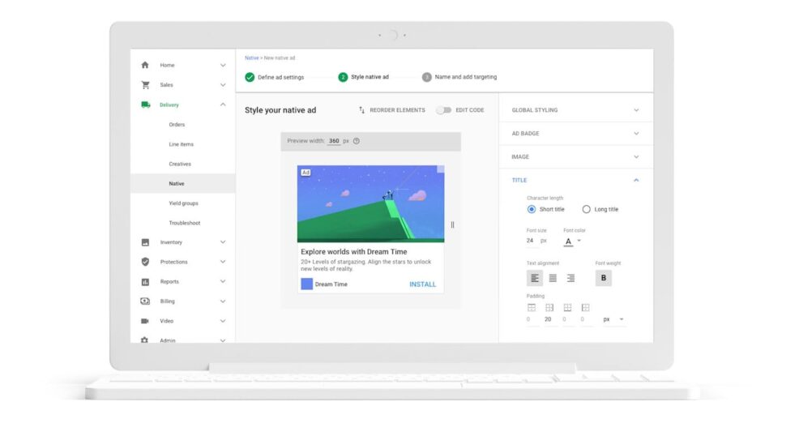
Task: Open the font color picker
Action: coord(572,241)
